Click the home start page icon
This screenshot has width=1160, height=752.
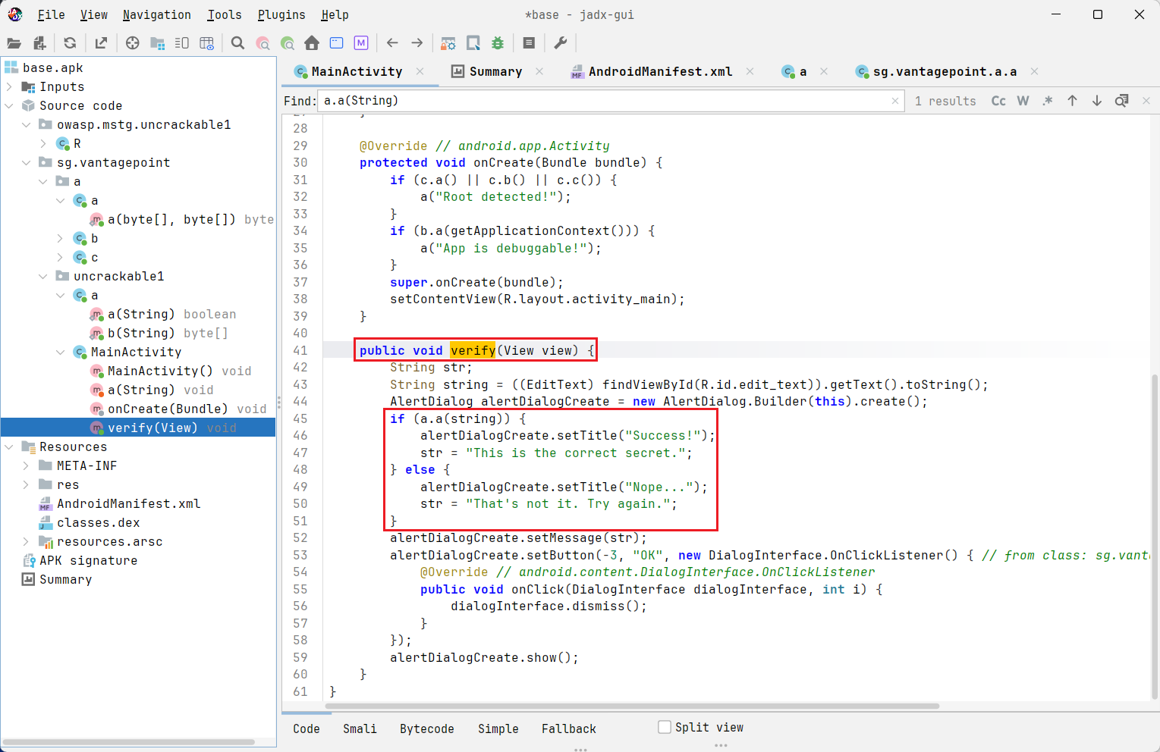(x=312, y=43)
